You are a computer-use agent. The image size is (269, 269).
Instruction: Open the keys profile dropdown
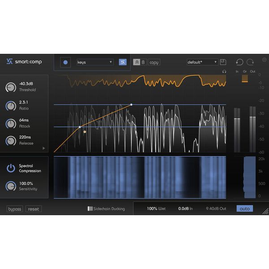[x=95, y=62]
